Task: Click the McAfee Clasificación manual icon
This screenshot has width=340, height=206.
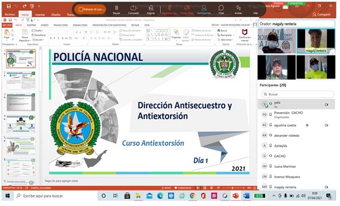Action: (245, 32)
